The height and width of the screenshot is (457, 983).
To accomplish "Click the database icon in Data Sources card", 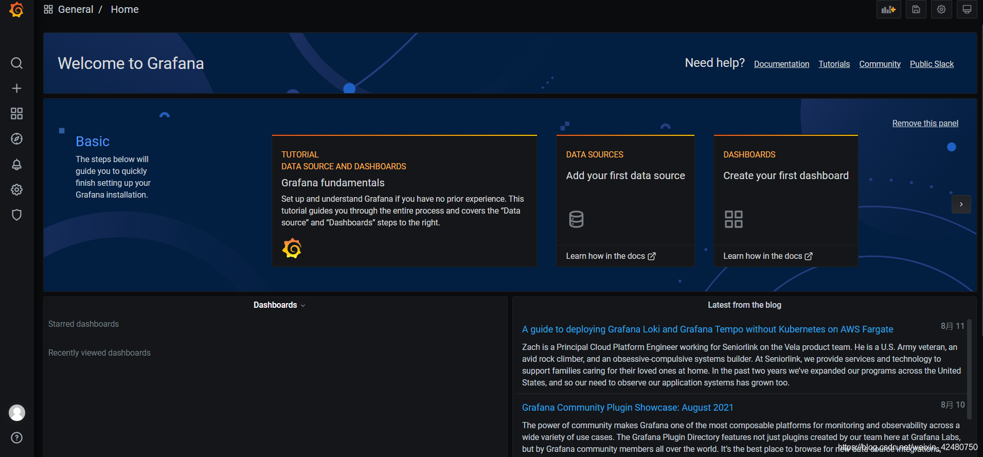I will pyautogui.click(x=576, y=219).
